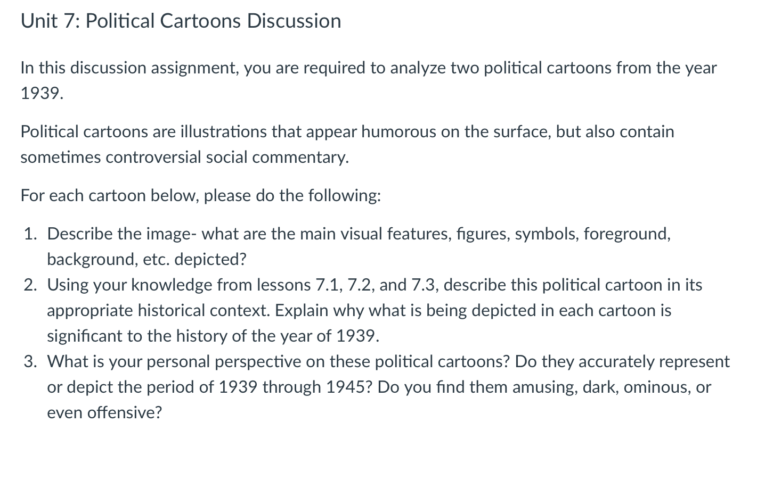Click the phrase "appropriate historical context"
The height and width of the screenshot is (480, 765).
point(158,311)
